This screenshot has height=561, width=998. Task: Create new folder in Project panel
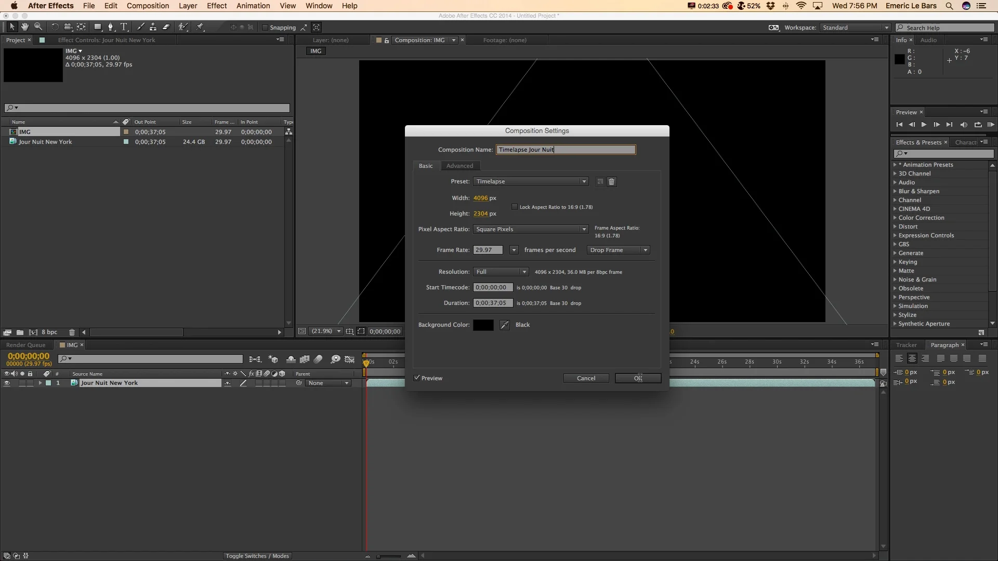pos(20,332)
